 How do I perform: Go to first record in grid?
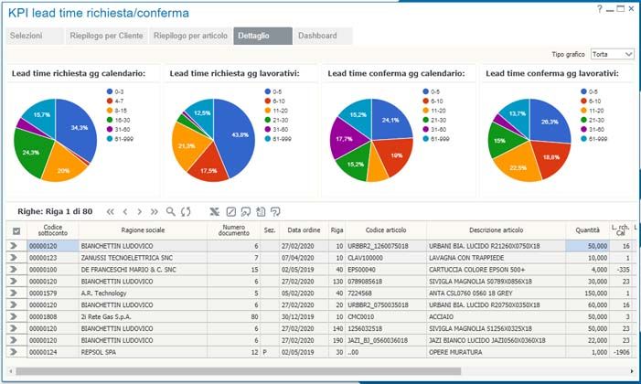111,211
